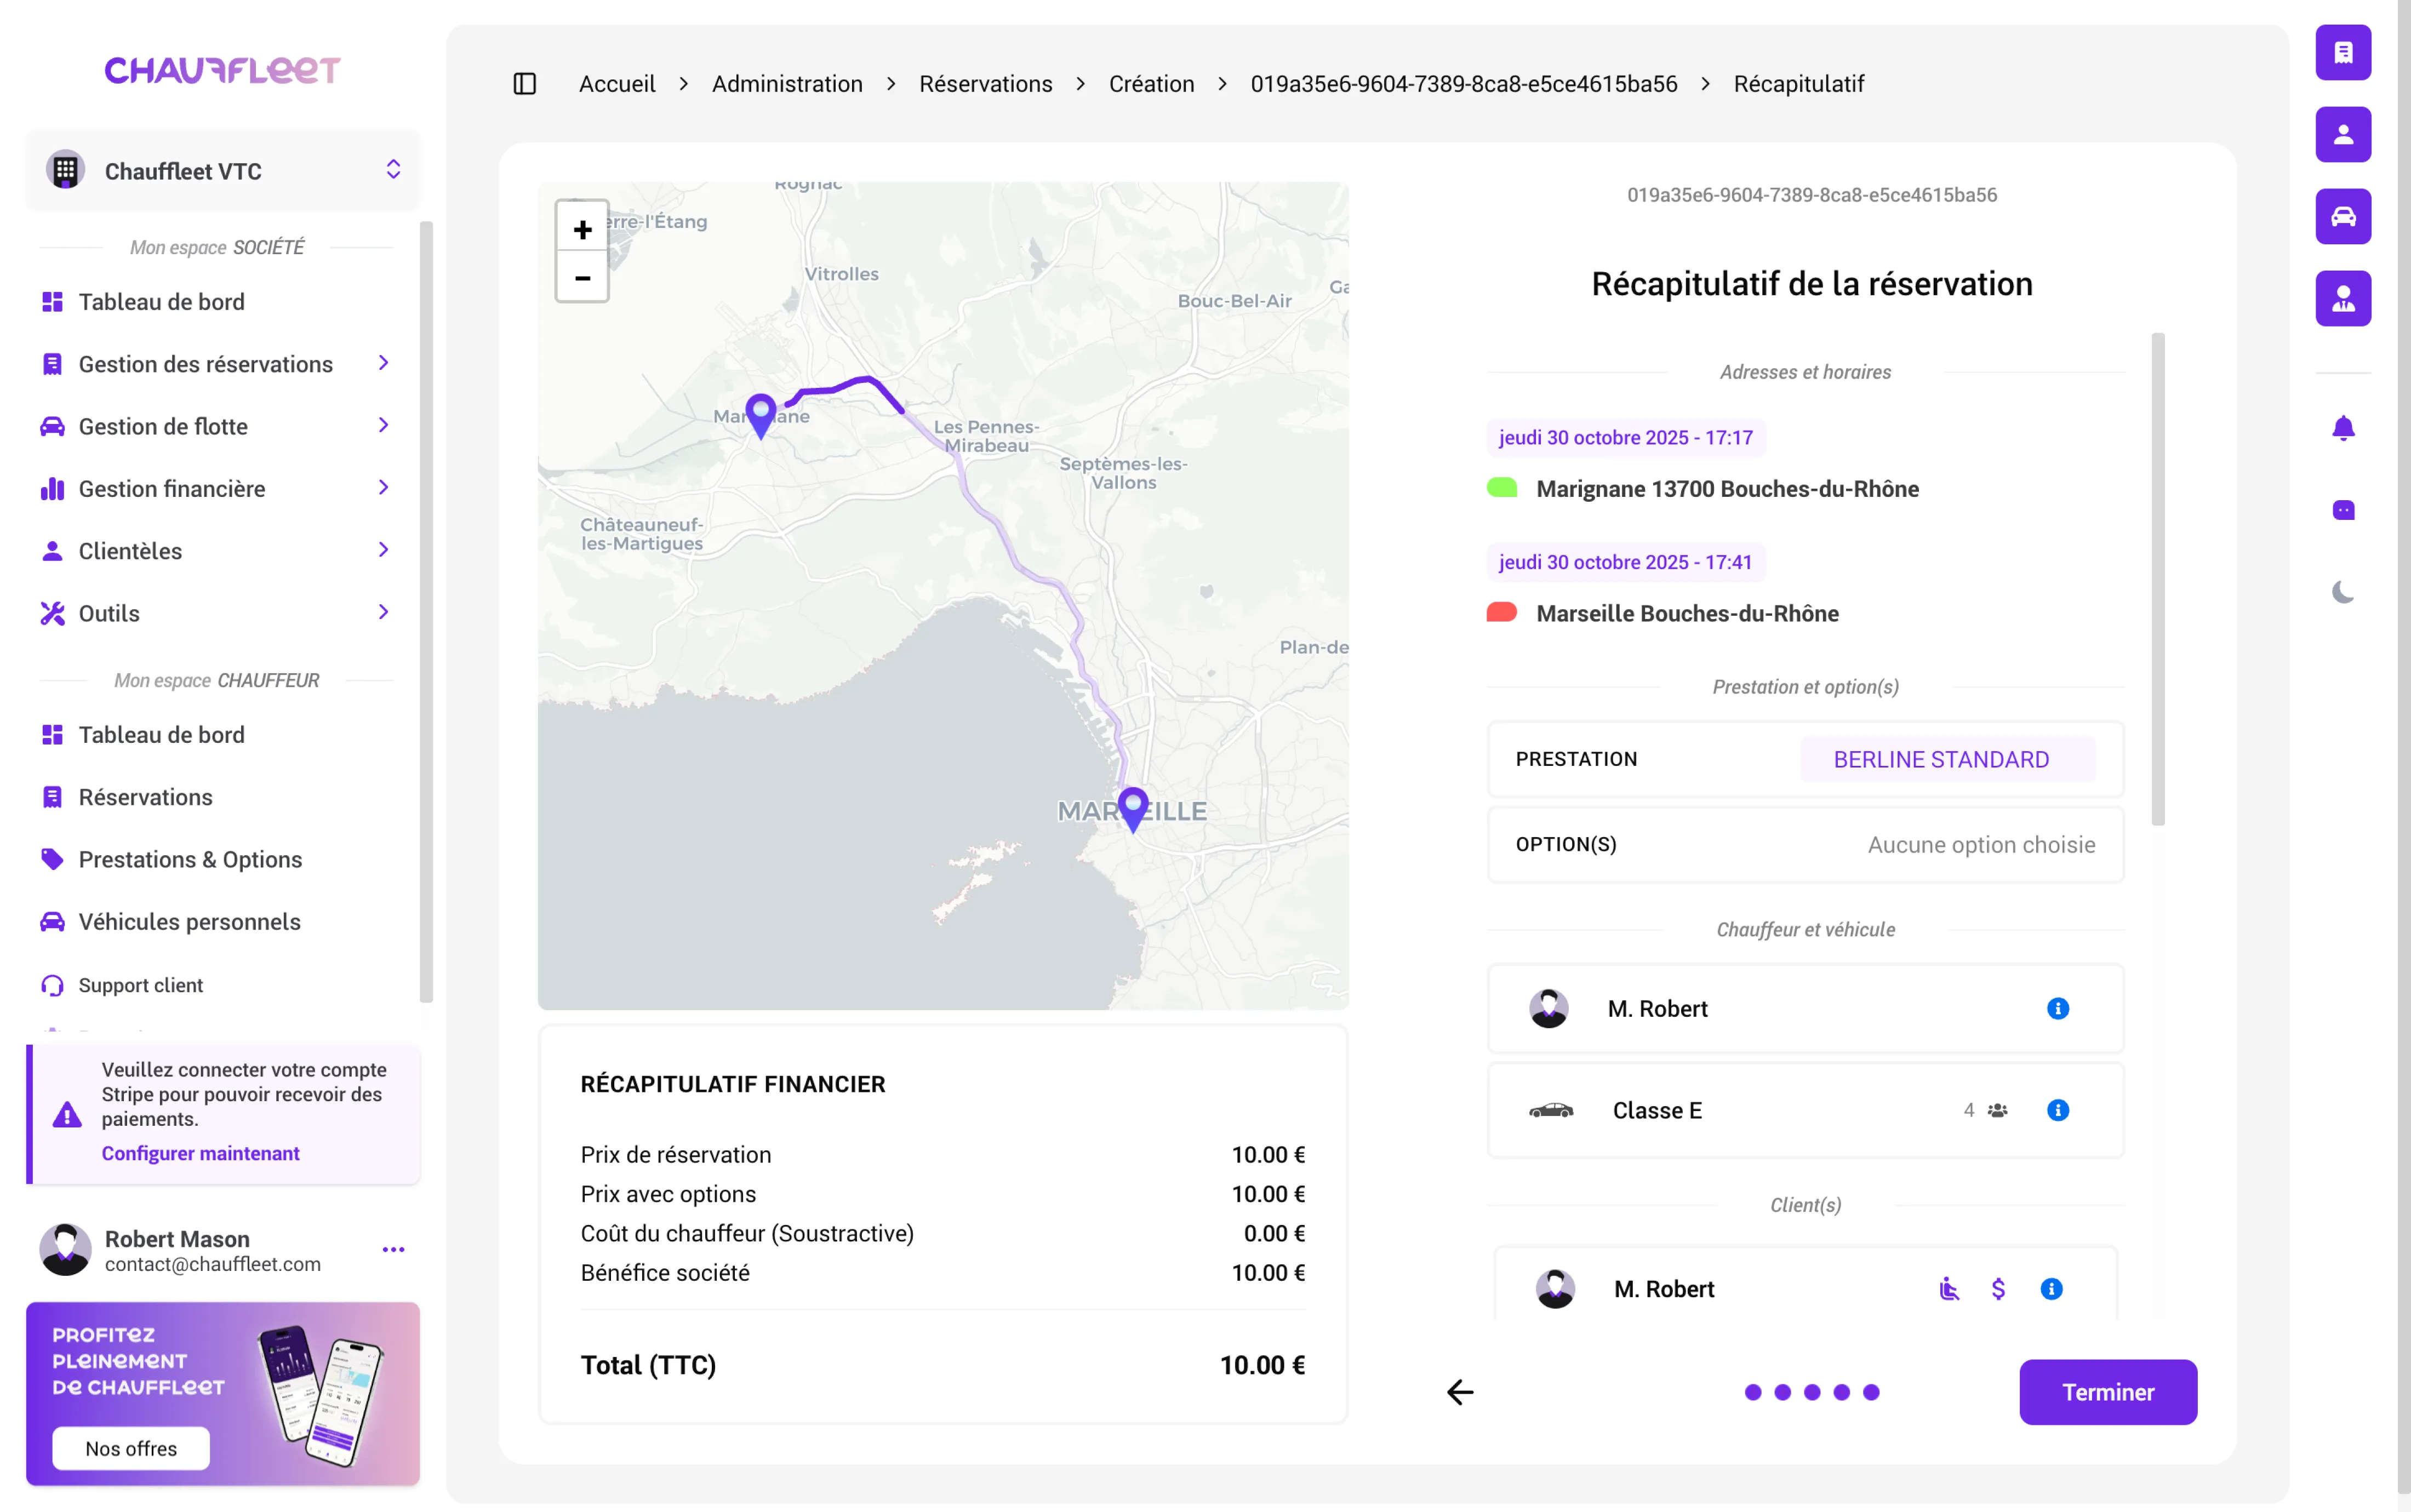Click the accessibility wheelchair icon for client

tap(1948, 1289)
